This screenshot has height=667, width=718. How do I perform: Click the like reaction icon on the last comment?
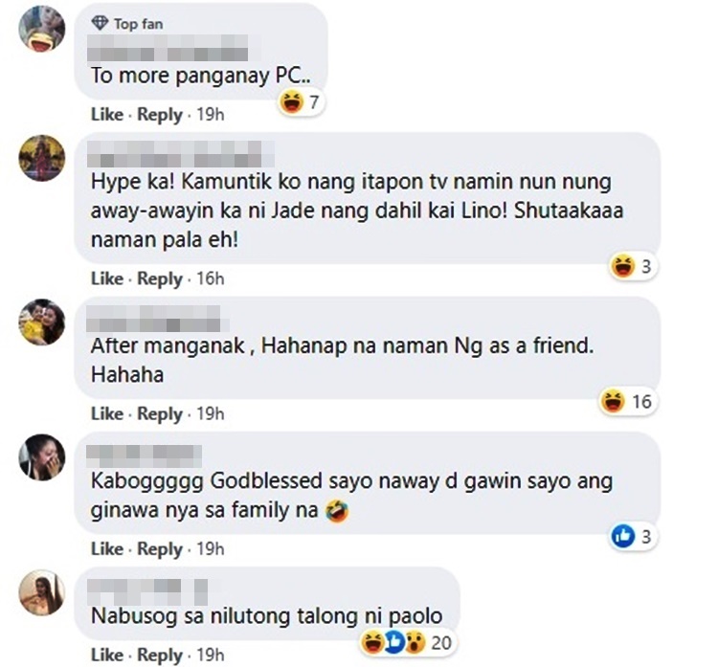click(393, 642)
